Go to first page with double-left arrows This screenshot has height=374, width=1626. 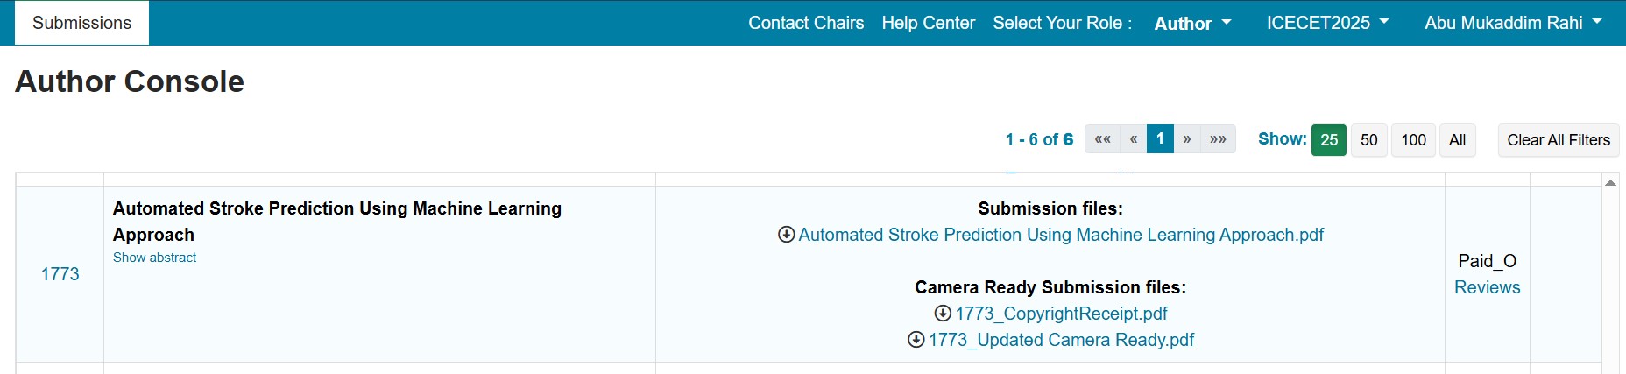click(1103, 139)
